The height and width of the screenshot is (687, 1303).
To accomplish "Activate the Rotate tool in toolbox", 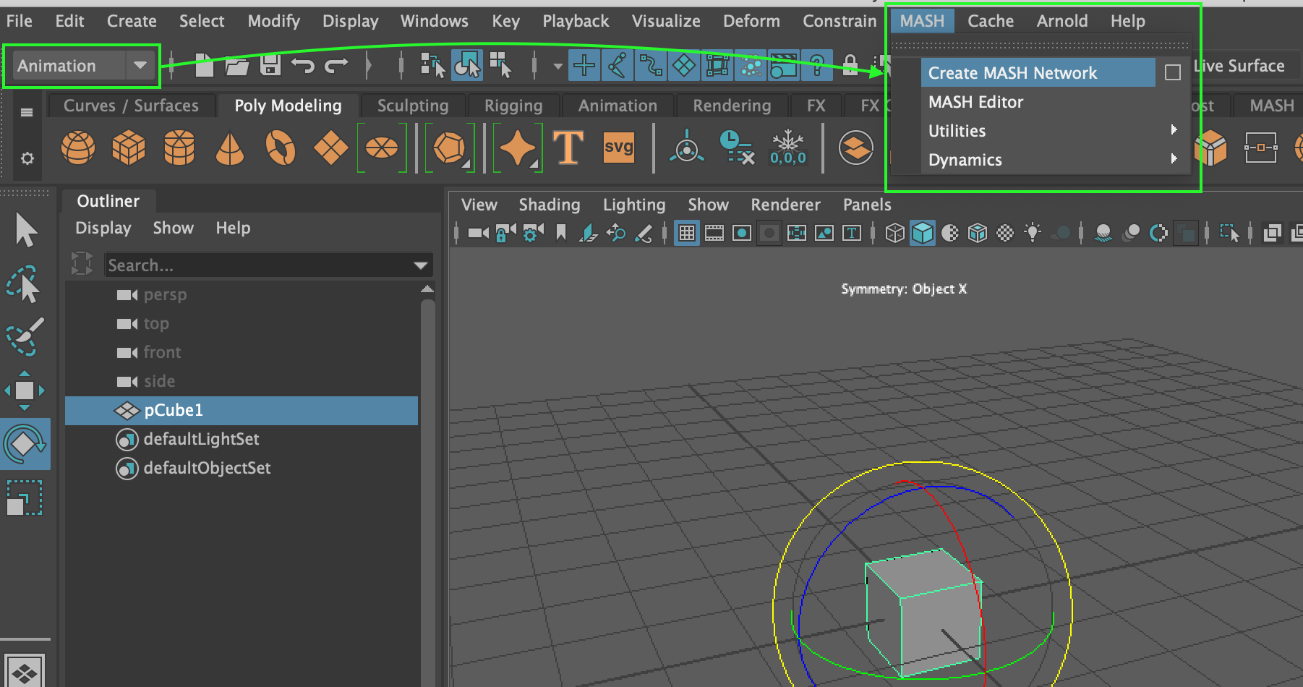I will [x=25, y=443].
